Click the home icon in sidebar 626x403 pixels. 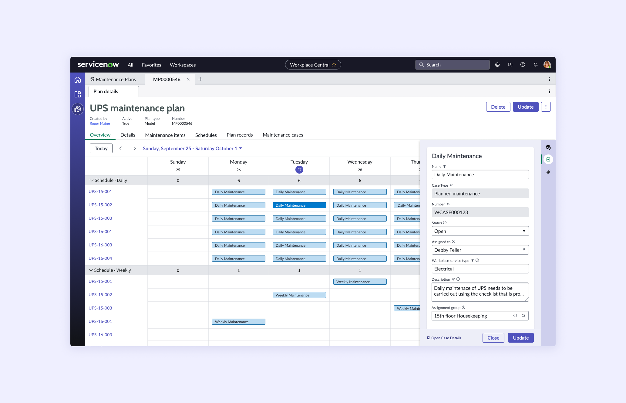coord(78,80)
